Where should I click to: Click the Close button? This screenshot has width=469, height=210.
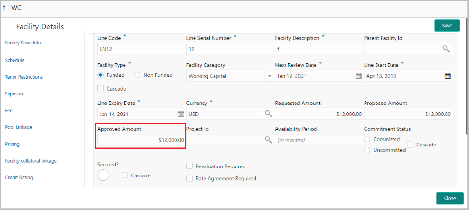[x=450, y=198]
